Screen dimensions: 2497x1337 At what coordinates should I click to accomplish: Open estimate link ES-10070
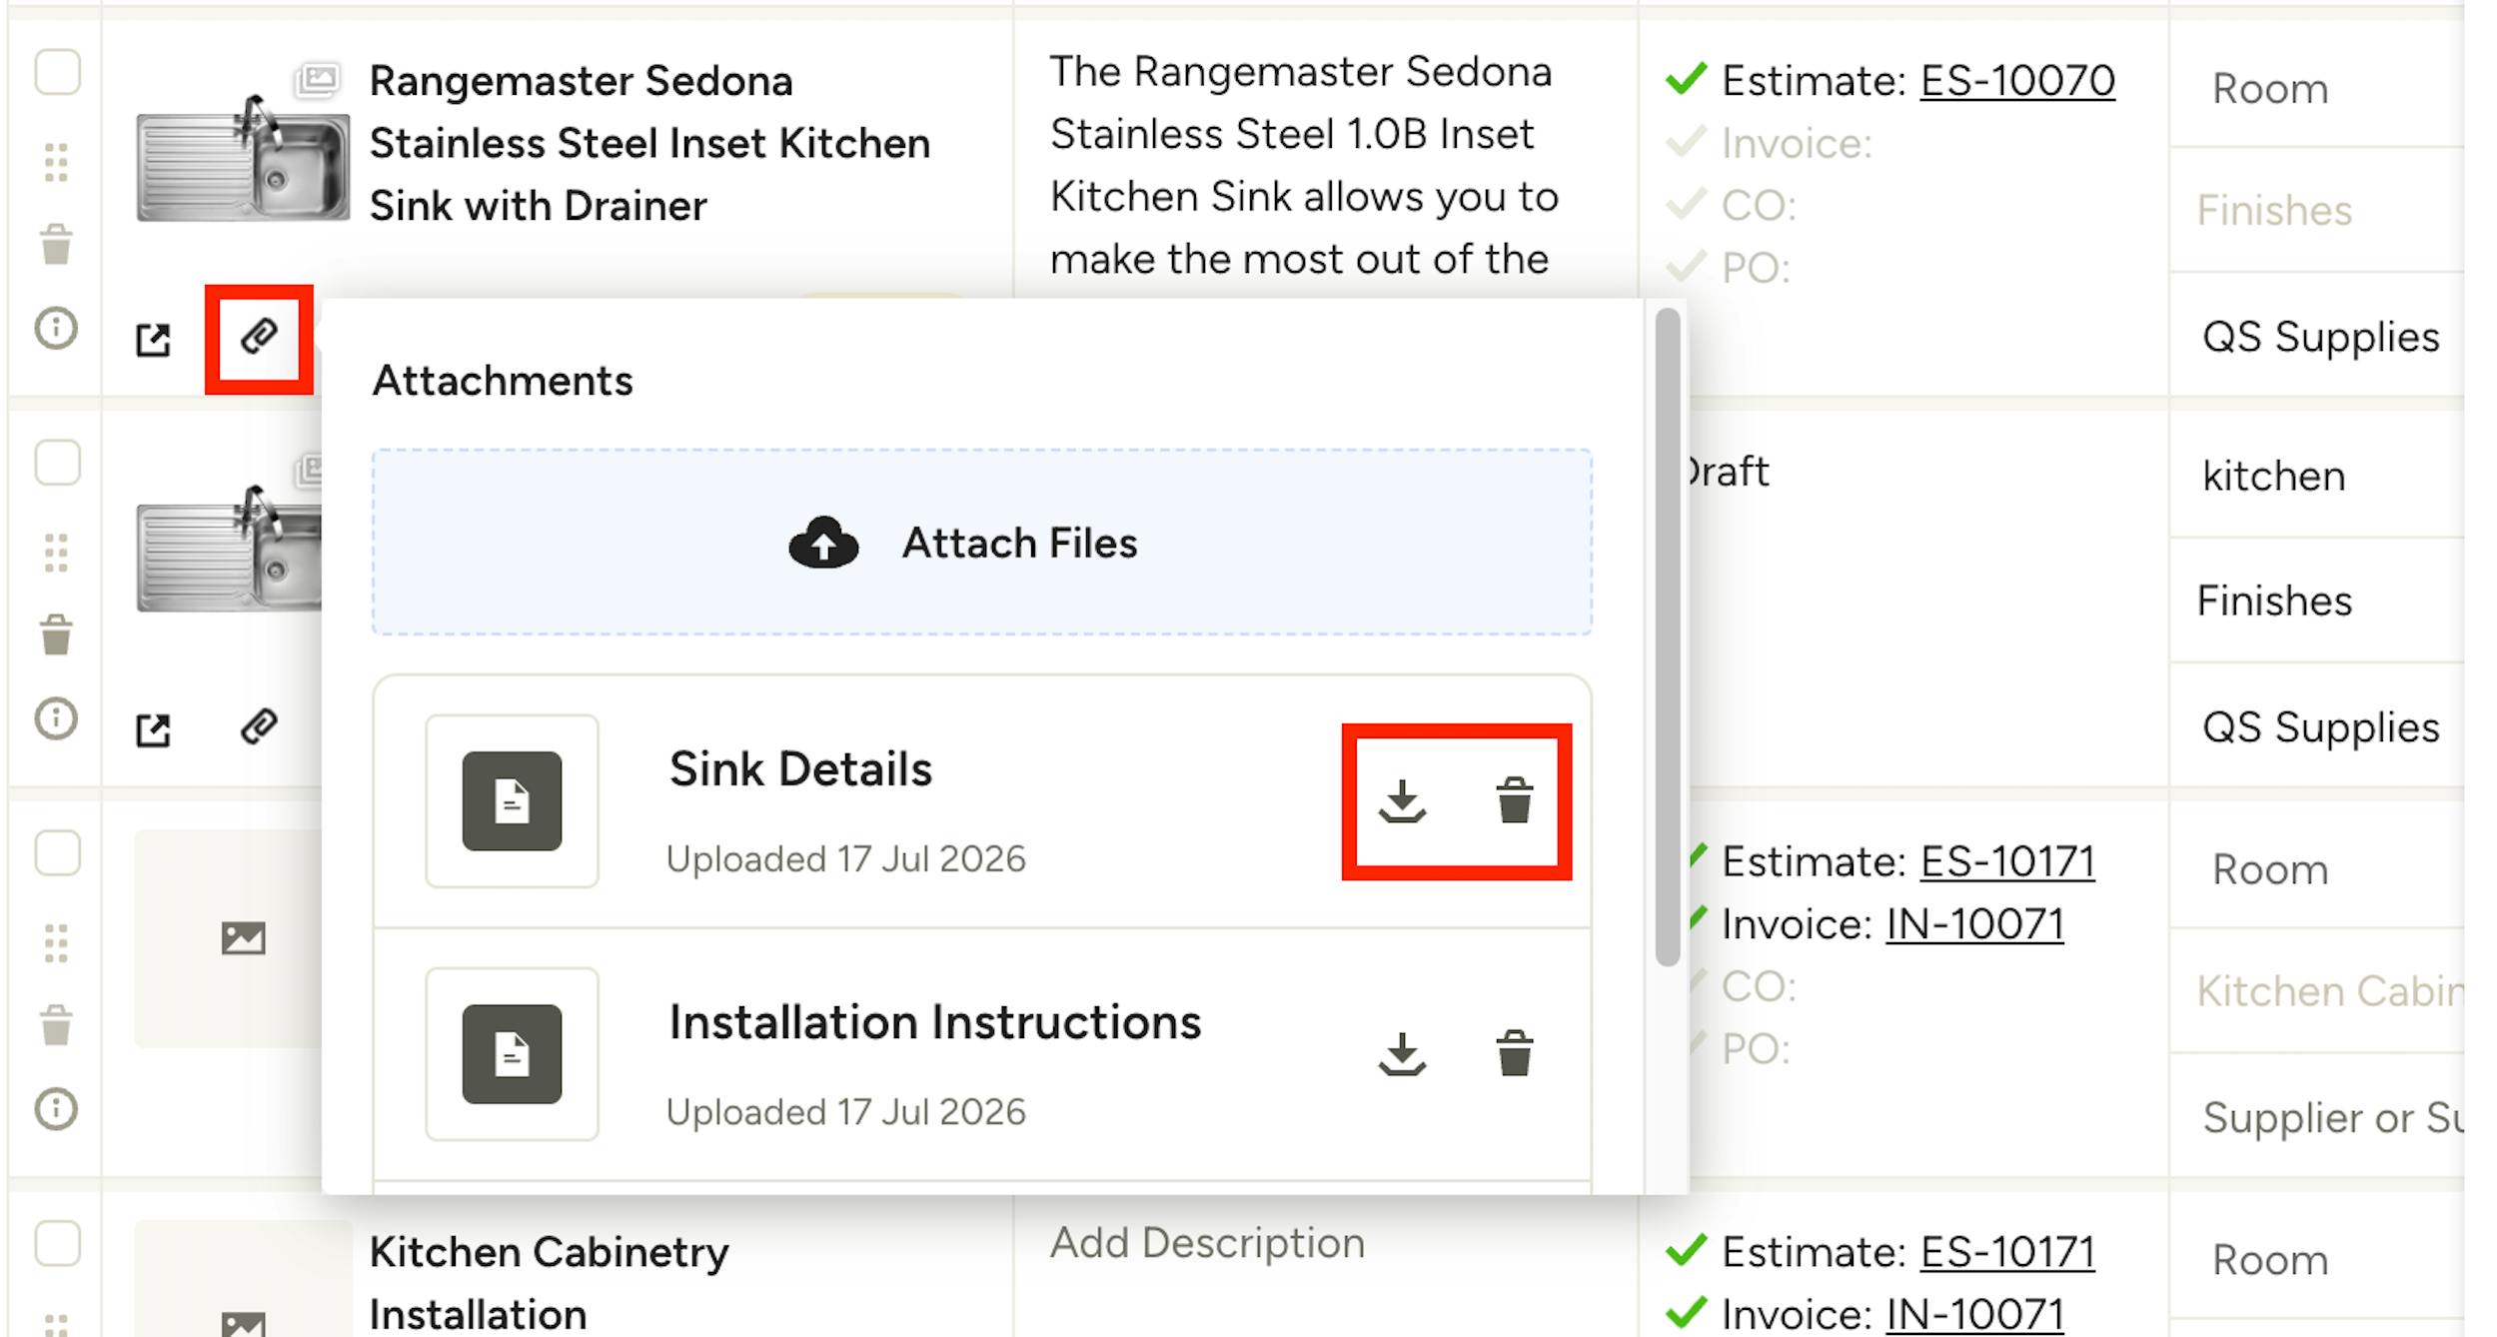2017,81
